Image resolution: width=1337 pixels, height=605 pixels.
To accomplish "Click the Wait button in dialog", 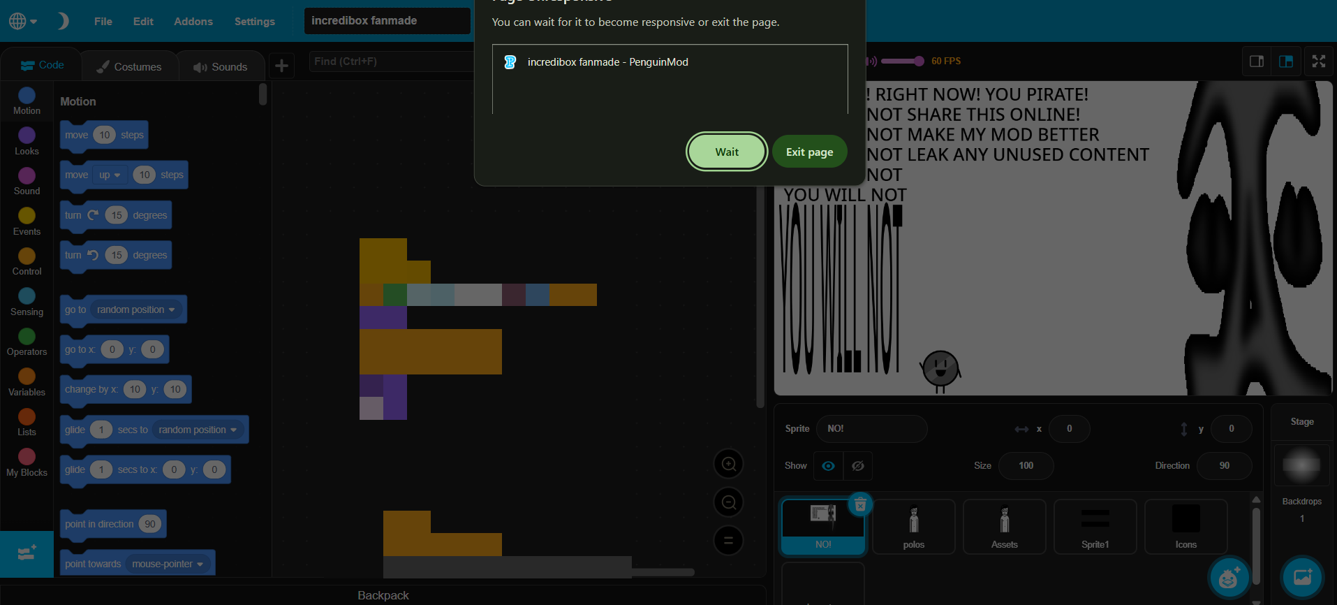I will tap(727, 152).
